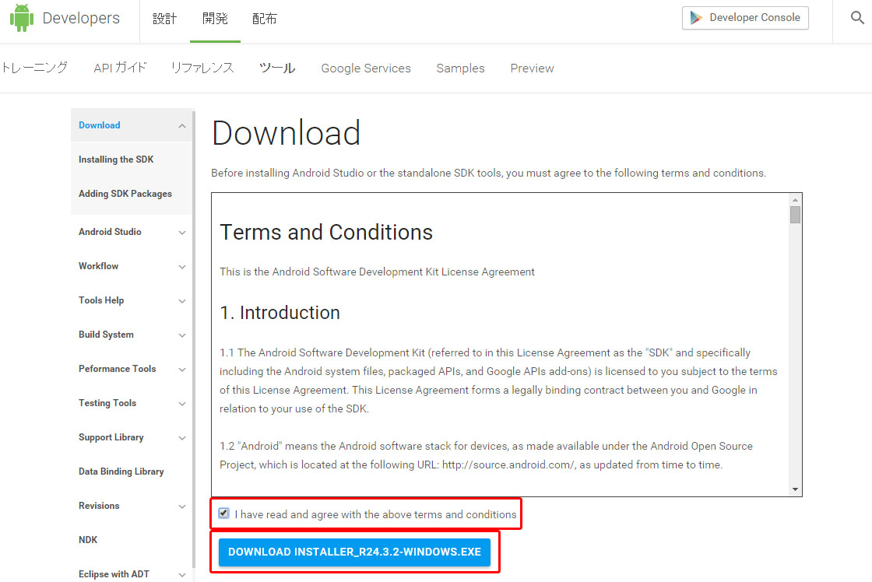Open the API ガイド section
Screen dimensions: 872x582
point(120,68)
